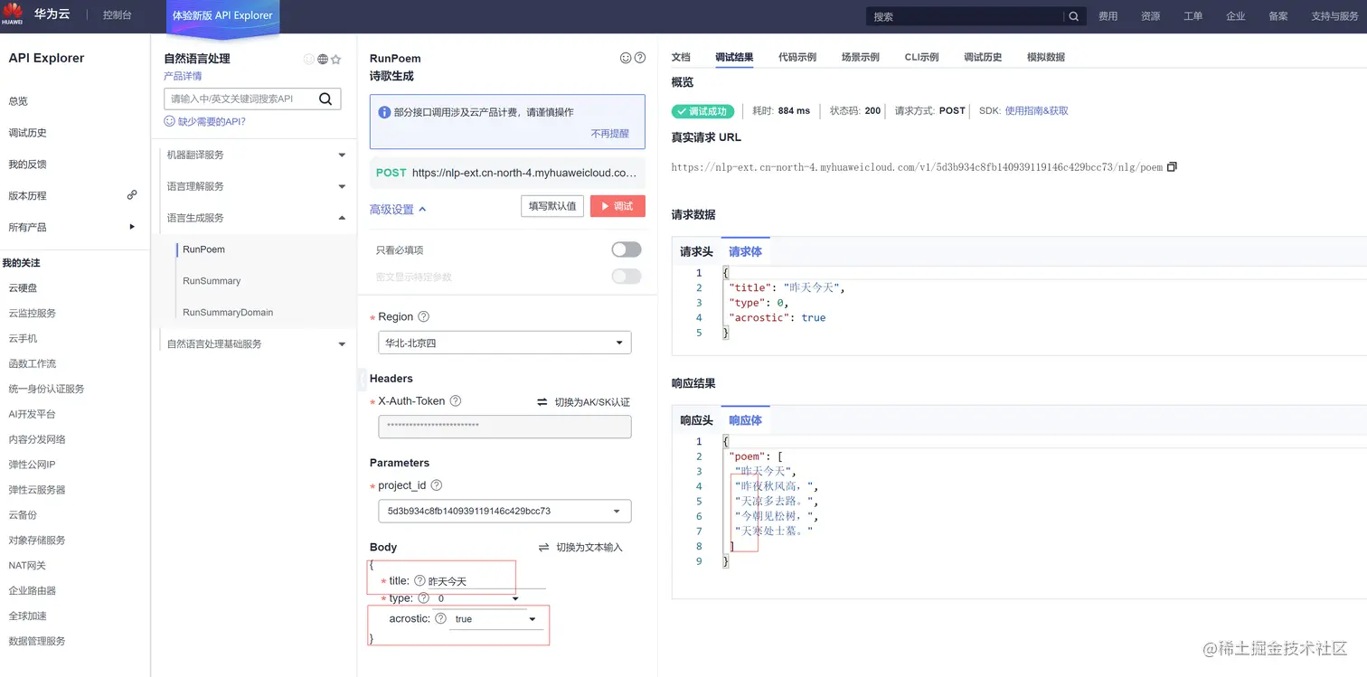Copy the real request URL icon
The height and width of the screenshot is (677, 1367).
click(x=1172, y=166)
